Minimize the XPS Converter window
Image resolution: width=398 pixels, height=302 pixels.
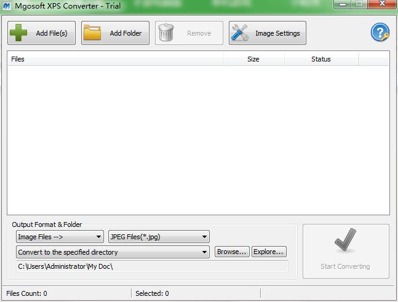coord(343,4)
